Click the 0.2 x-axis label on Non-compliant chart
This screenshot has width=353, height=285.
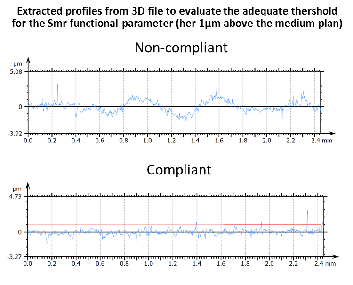[x=52, y=141]
